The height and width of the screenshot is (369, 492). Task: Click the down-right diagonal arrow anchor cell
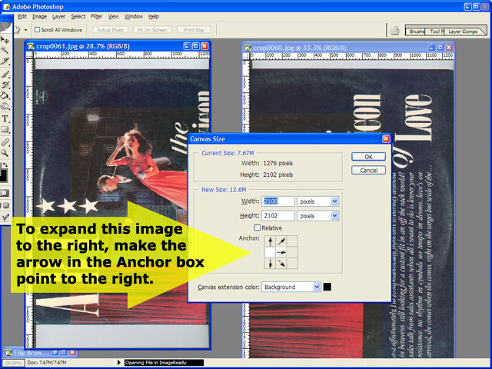point(281,263)
